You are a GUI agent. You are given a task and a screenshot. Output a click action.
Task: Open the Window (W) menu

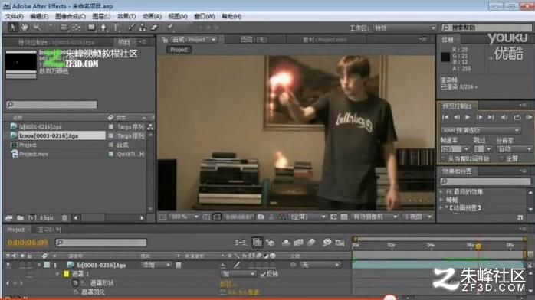point(204,16)
